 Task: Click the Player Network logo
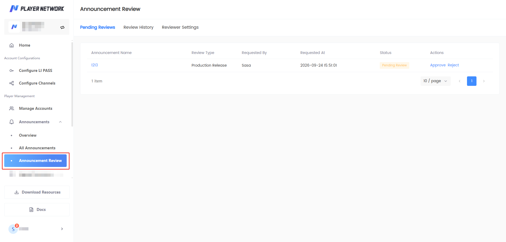click(37, 9)
